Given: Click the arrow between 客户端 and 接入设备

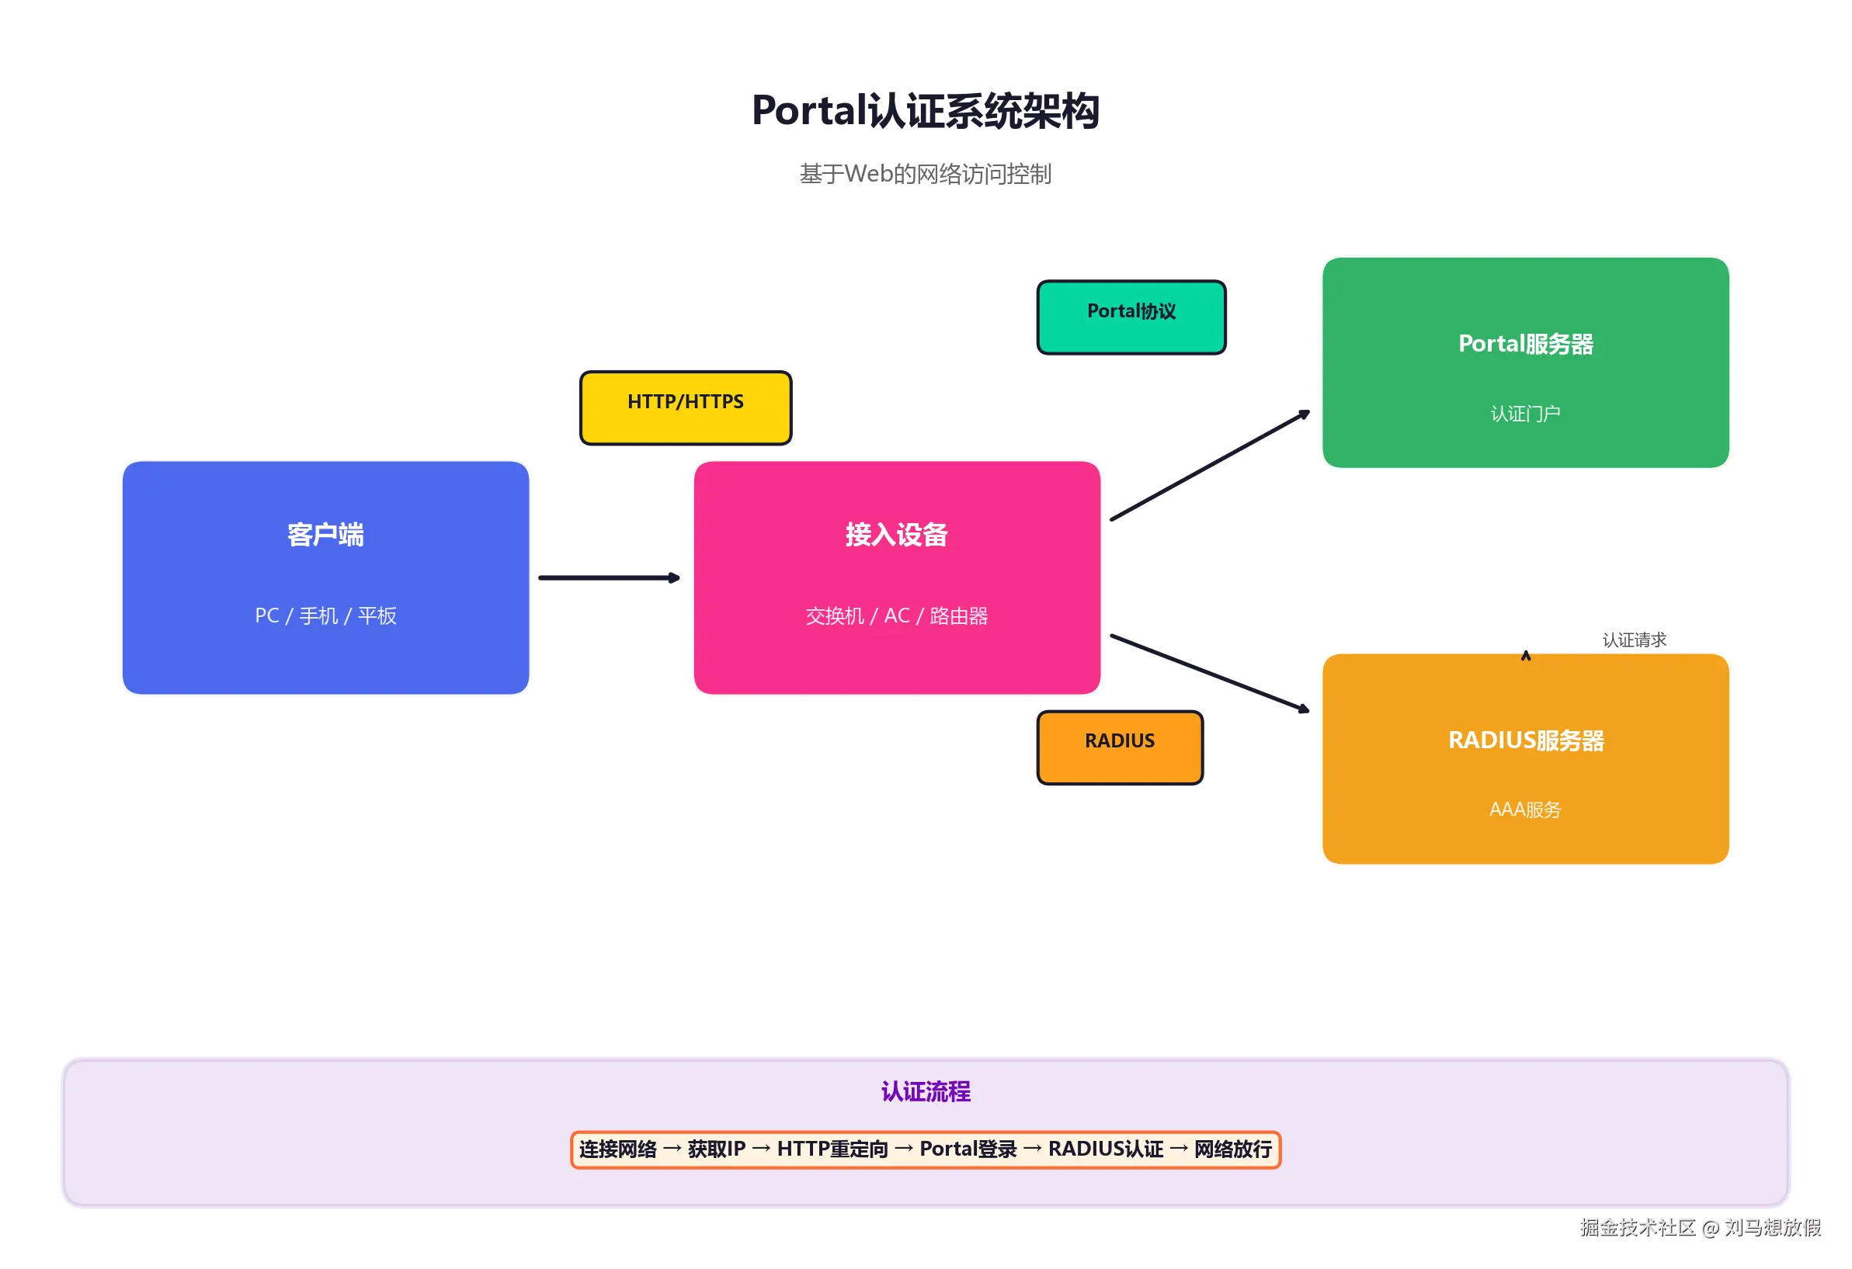Looking at the screenshot, I should coord(610,577).
